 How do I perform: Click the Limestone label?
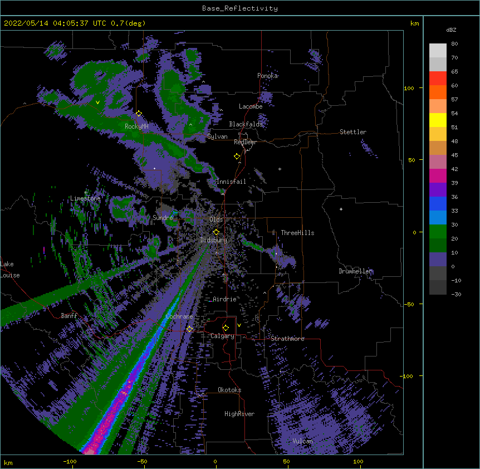[85, 198]
